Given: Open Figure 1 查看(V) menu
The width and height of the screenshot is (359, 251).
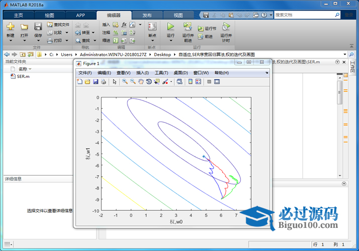Looking at the screenshot, I should click(124, 73).
